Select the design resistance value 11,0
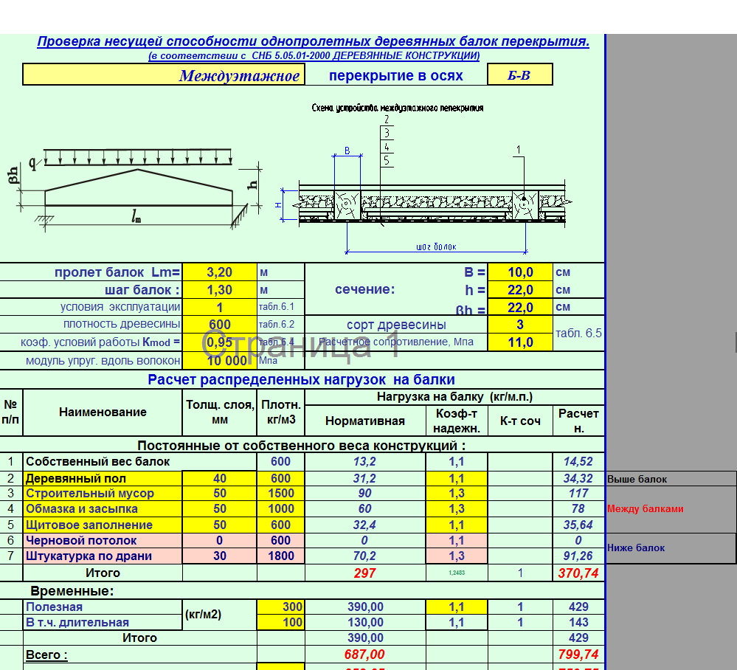This screenshot has width=737, height=670. point(520,342)
